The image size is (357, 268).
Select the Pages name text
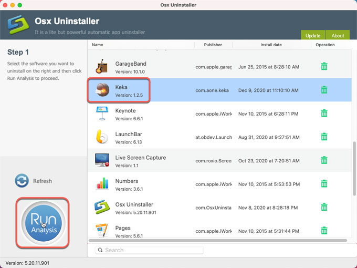[123, 228]
